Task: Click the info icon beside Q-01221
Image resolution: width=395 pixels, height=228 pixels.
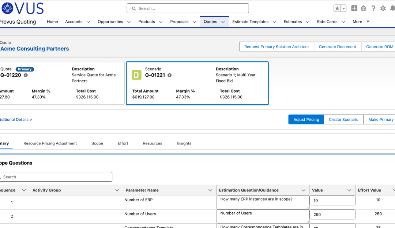Action: tap(169, 76)
